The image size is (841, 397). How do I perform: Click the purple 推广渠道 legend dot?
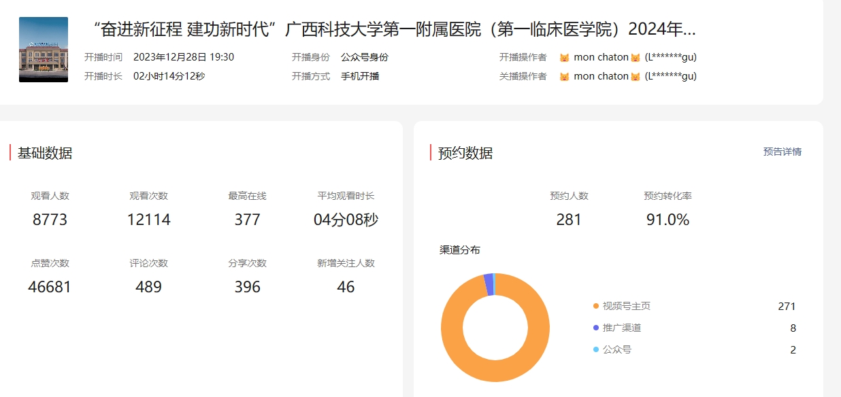tap(596, 328)
